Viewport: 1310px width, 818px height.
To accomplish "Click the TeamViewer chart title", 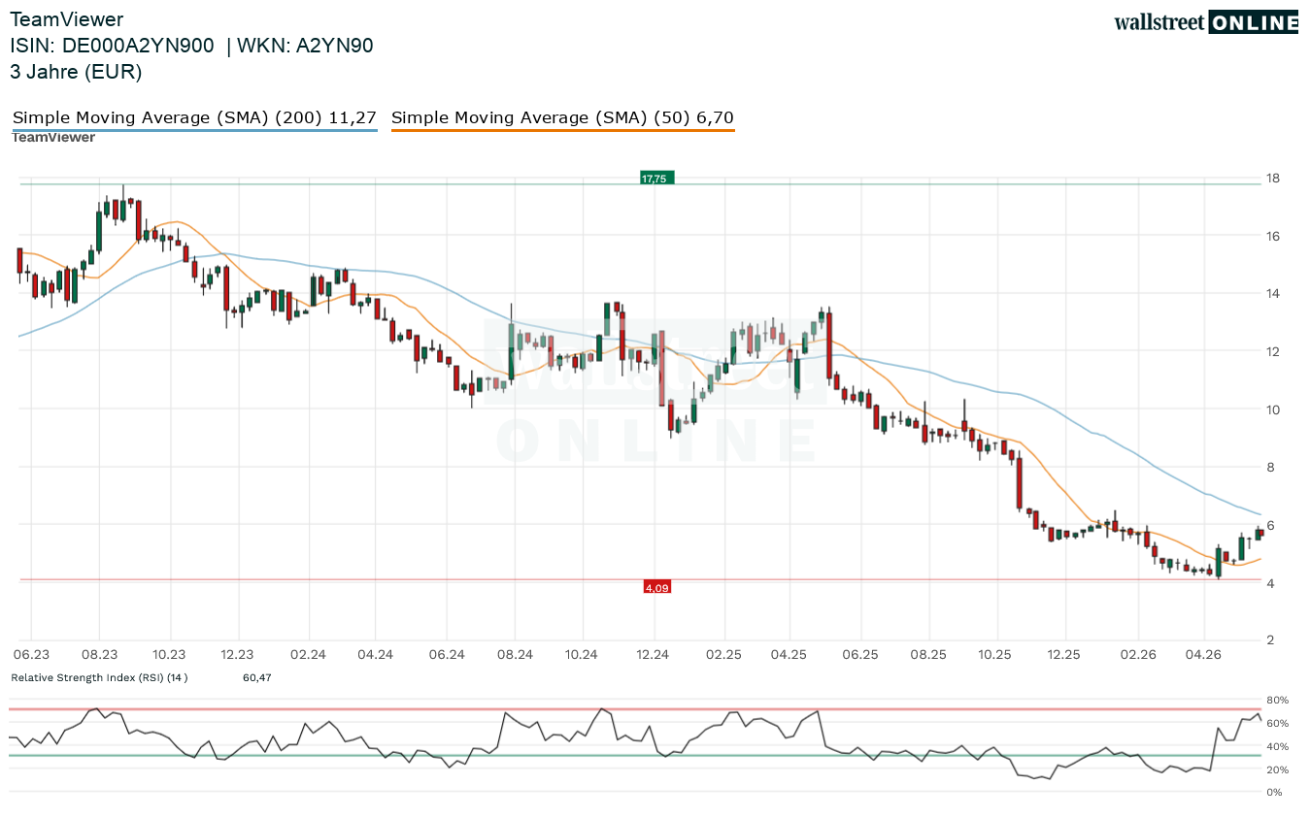I will click(67, 19).
